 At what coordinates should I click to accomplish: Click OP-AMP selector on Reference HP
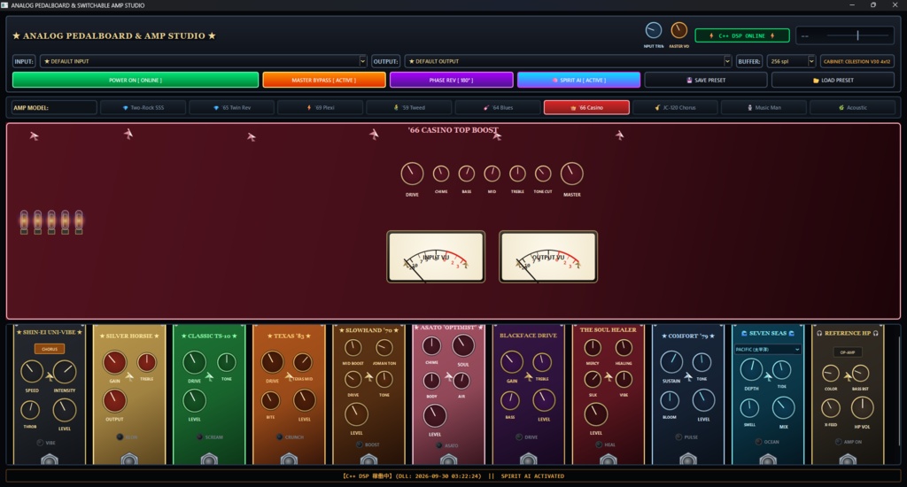848,352
